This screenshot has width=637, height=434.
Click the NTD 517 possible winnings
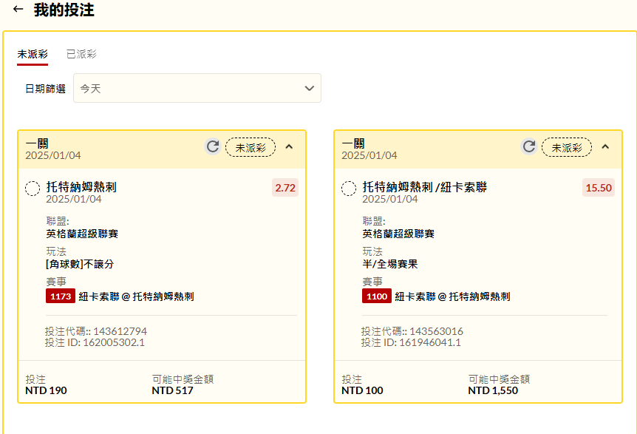click(x=173, y=390)
